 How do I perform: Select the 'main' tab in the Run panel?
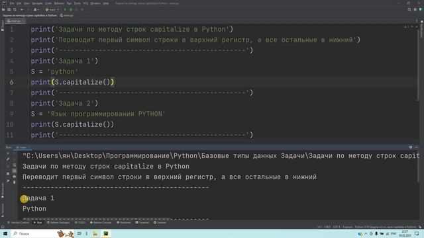(x=23, y=147)
